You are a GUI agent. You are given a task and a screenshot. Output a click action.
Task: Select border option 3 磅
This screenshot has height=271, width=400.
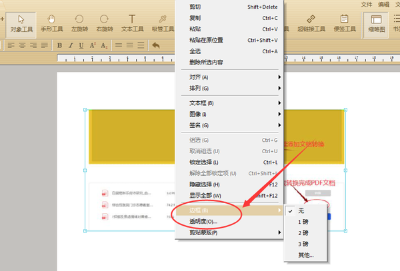point(305,244)
